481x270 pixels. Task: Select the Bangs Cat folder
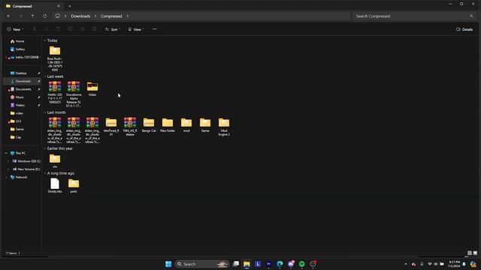(149, 125)
